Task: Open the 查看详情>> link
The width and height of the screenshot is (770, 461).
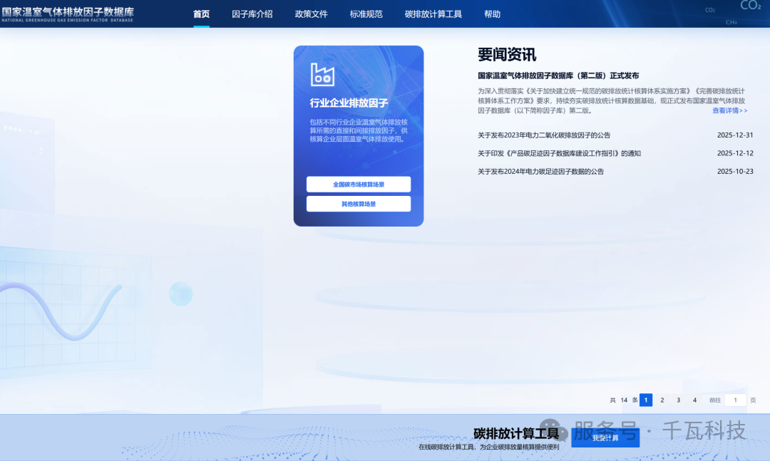Action: (730, 110)
